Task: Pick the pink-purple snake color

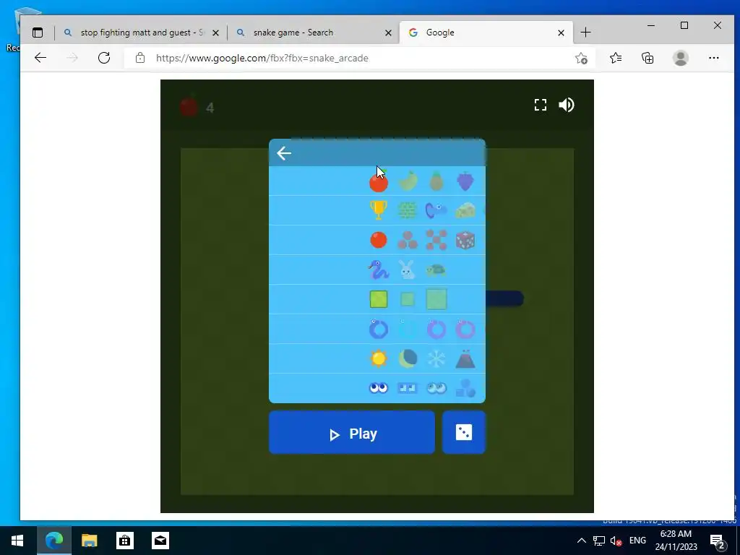Action: 465,330
